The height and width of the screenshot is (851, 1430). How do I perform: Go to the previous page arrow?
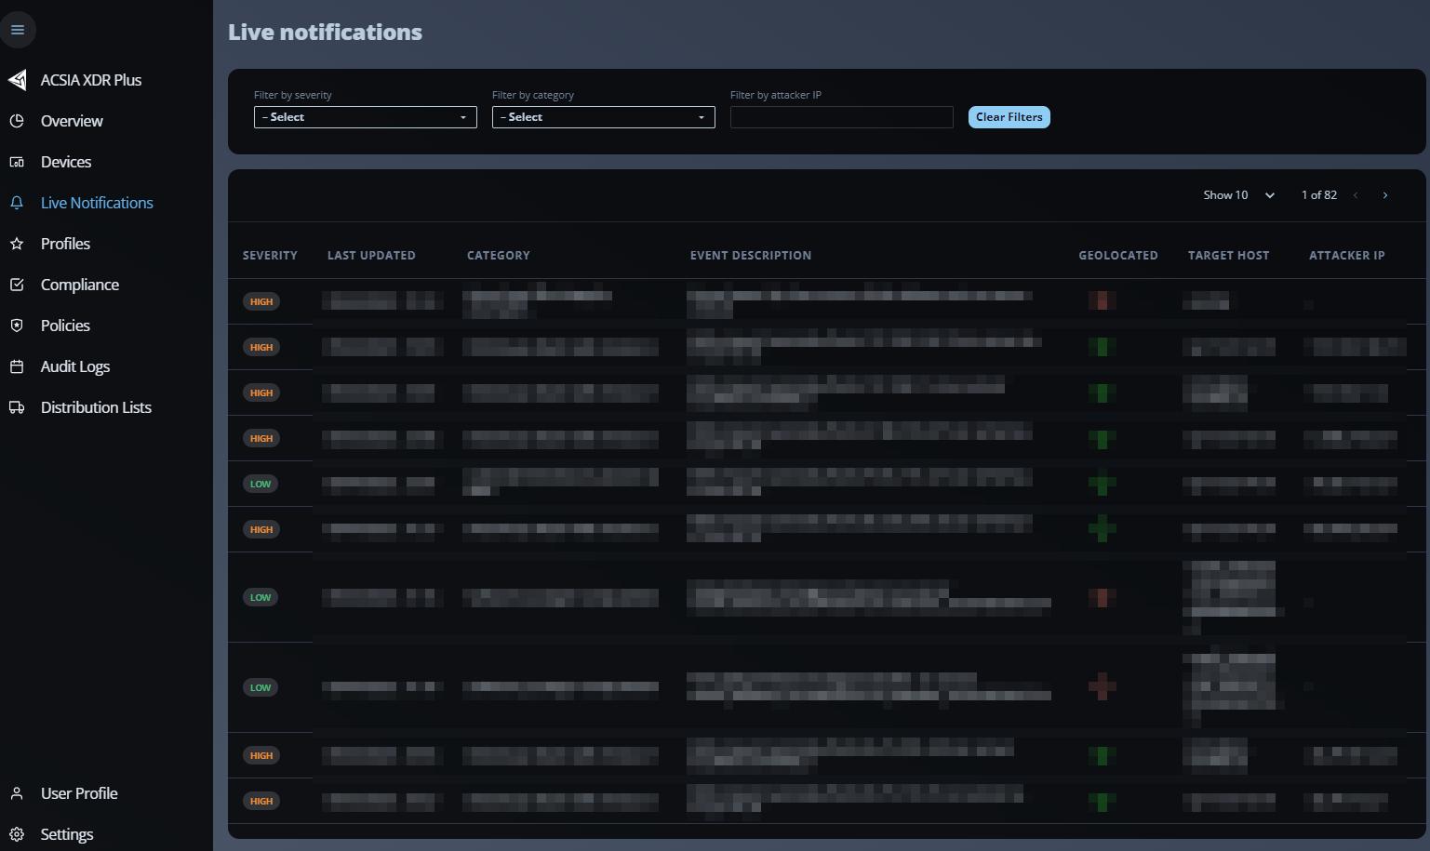tap(1356, 195)
